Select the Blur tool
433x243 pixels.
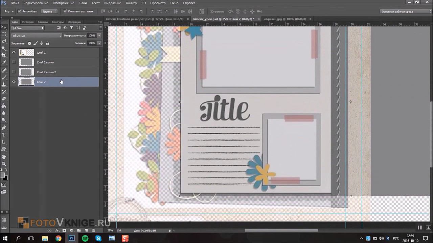tap(4, 113)
